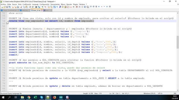Image resolution: width=179 pixels, height=100 pixels.
Task: Click the vertical scrollbar up arrow
Action: [x=178, y=13]
